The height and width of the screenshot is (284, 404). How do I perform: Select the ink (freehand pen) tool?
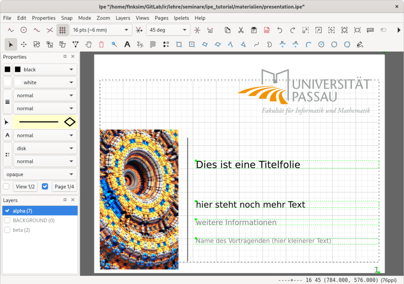360,44
